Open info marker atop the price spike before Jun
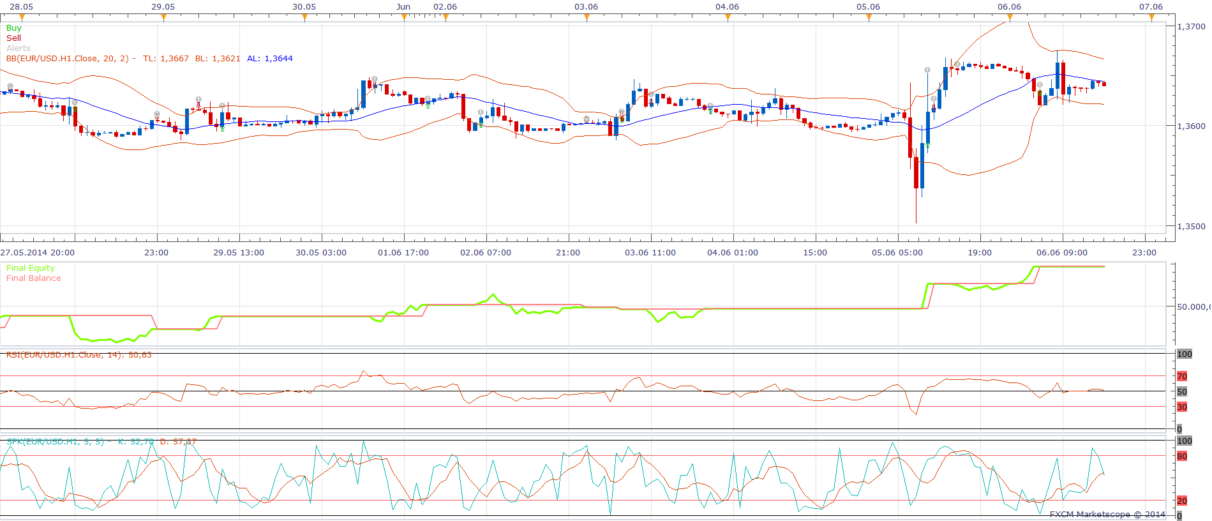1212x521 pixels. (375, 79)
